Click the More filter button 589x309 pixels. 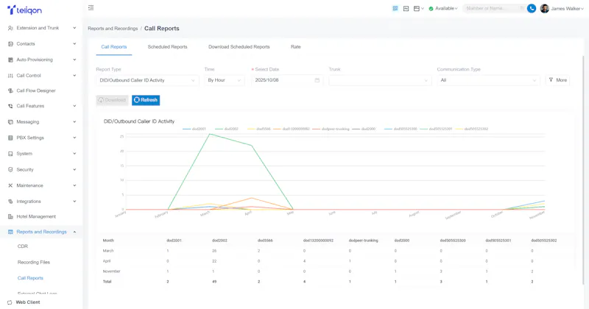557,80
